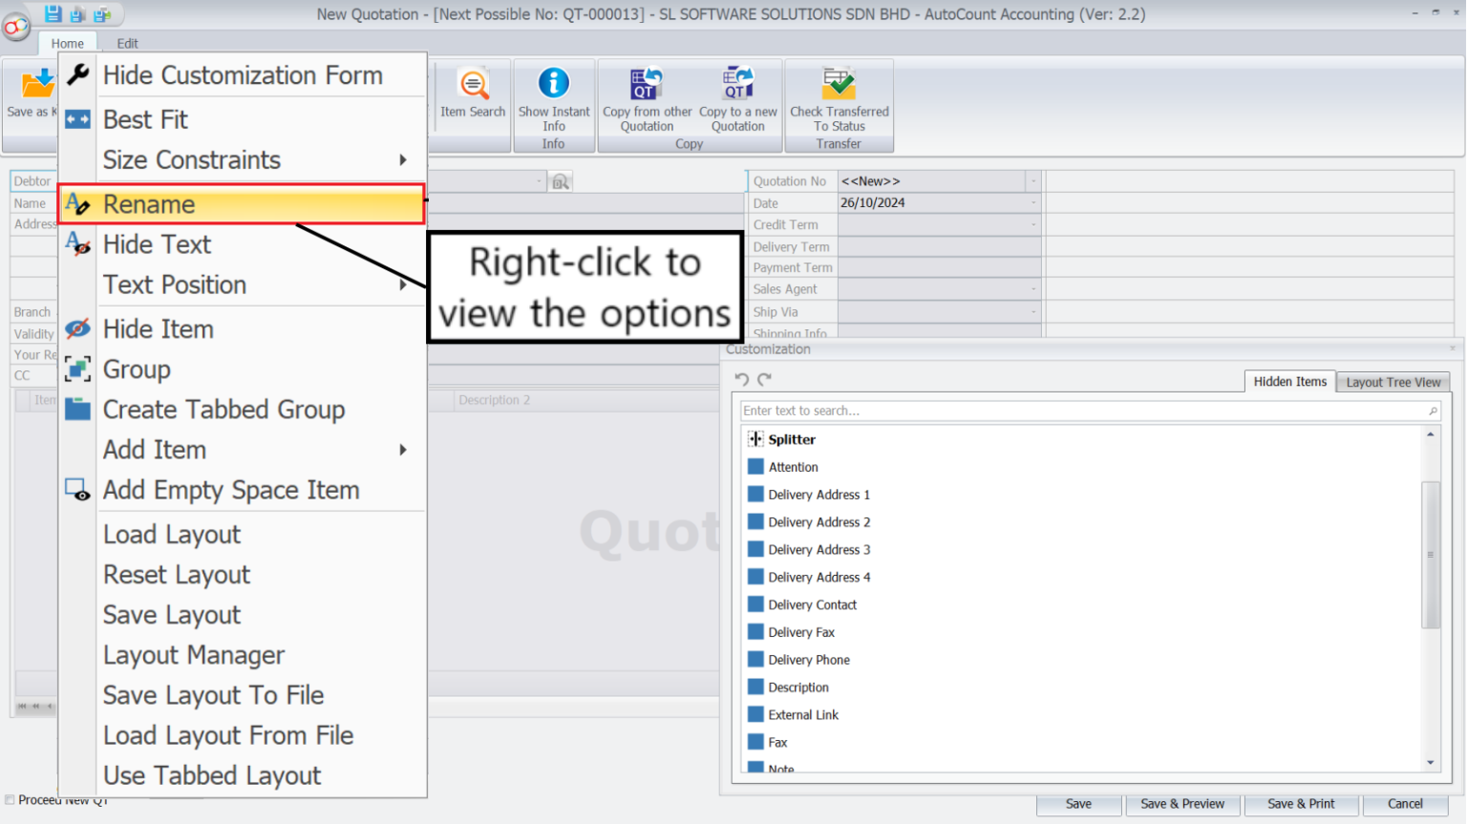Choose Copy to a new Quotation

738,99
